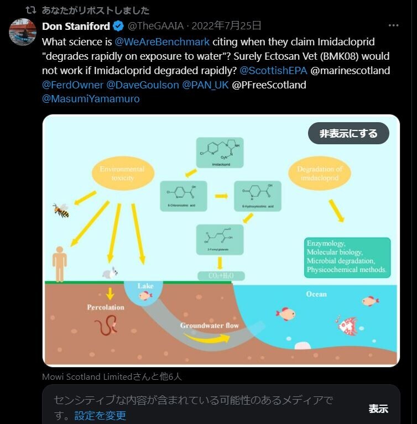Click the repost arrows icon
This screenshot has height=424, width=417.
coord(31,11)
